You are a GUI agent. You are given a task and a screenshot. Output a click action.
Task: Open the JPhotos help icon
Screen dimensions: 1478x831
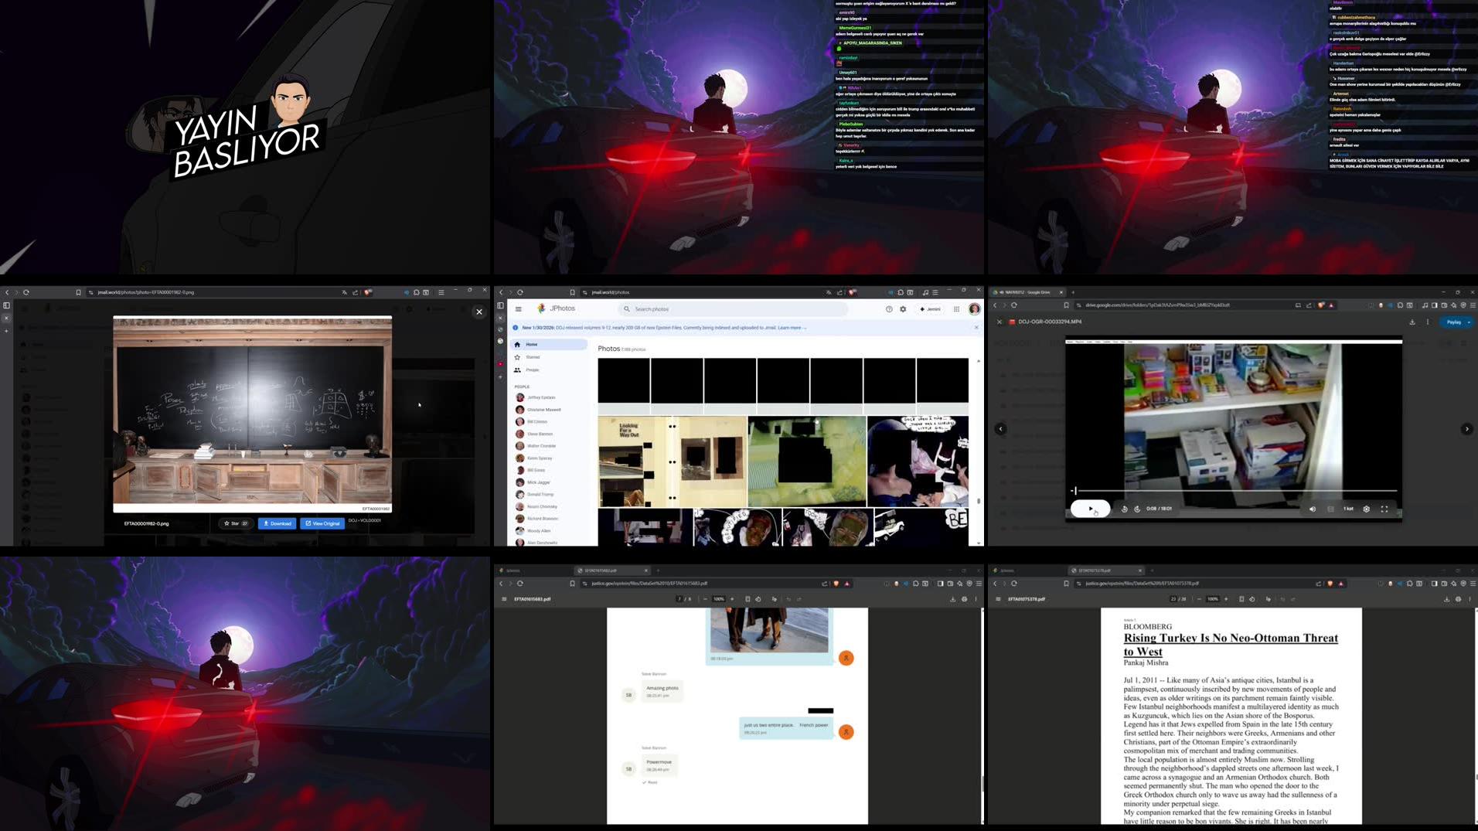[x=890, y=308]
